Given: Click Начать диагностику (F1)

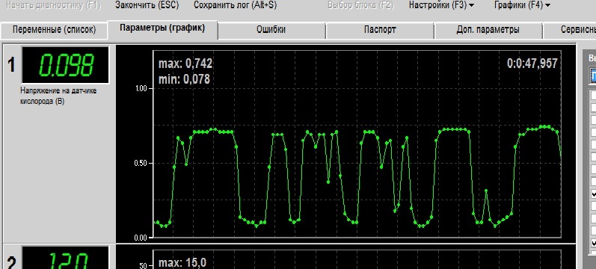Looking at the screenshot, I should (x=54, y=6).
